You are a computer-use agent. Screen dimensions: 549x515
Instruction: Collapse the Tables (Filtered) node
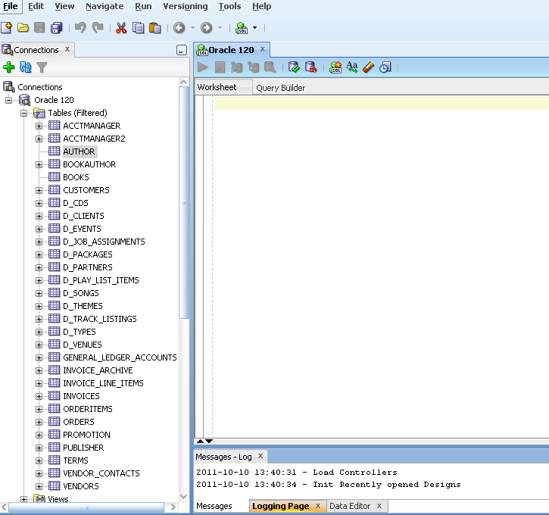click(x=24, y=113)
